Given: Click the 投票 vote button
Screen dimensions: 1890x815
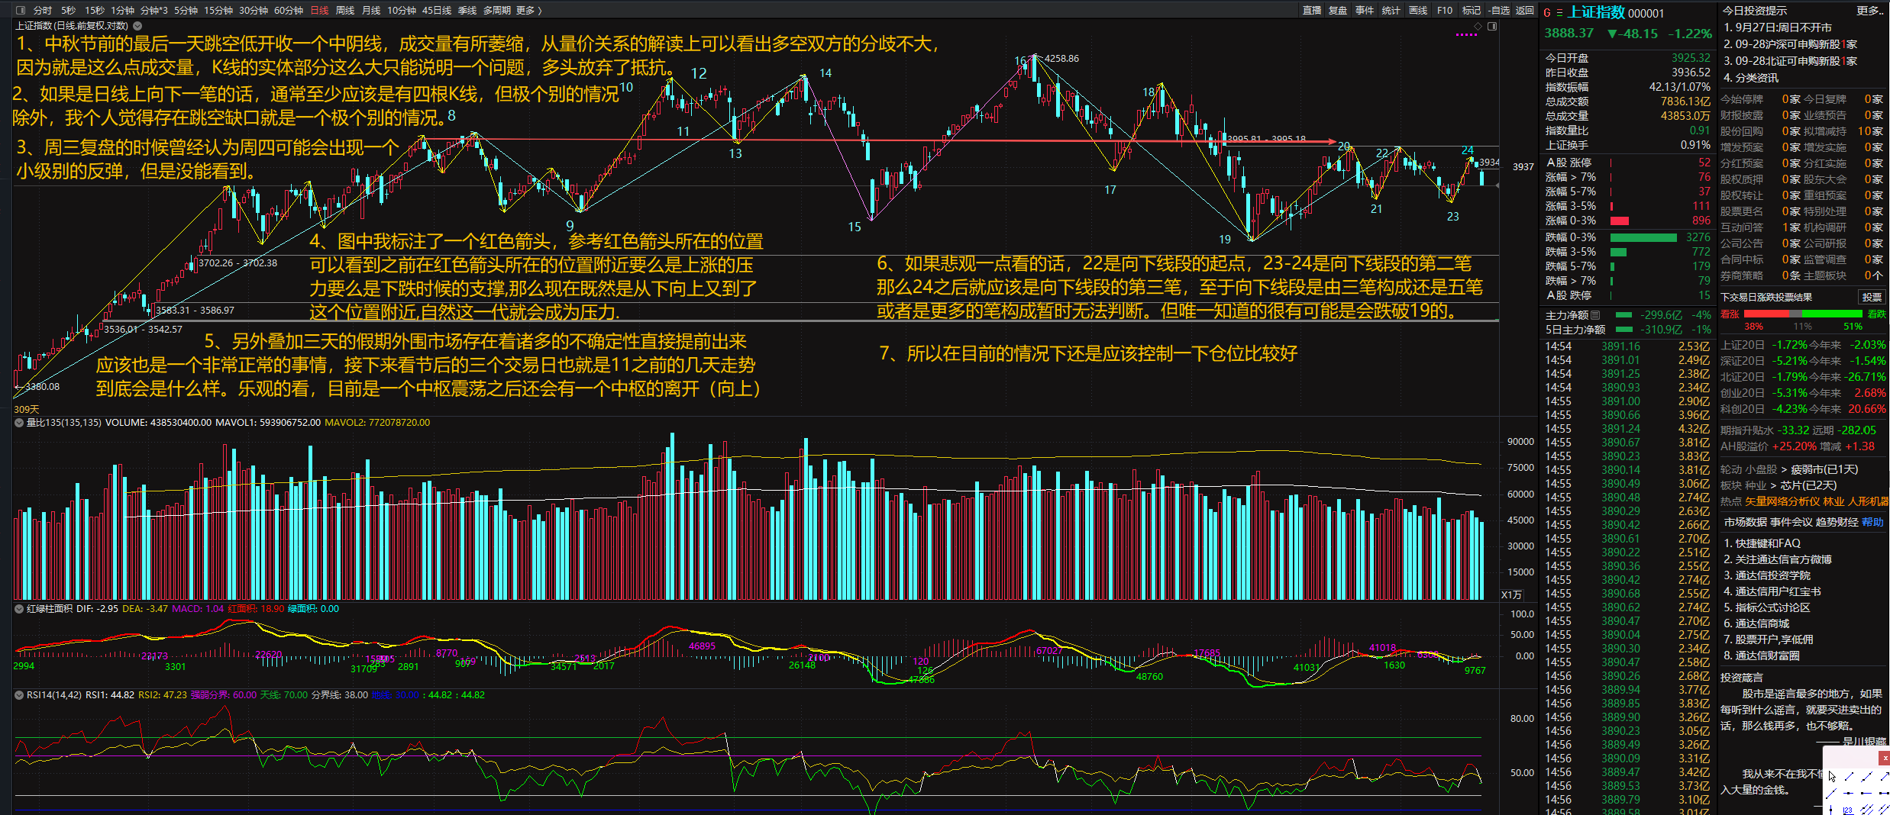Looking at the screenshot, I should [x=1872, y=298].
